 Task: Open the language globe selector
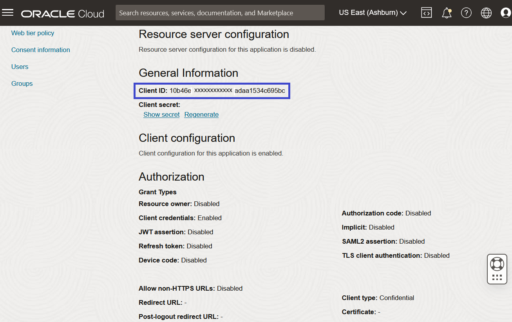tap(486, 13)
